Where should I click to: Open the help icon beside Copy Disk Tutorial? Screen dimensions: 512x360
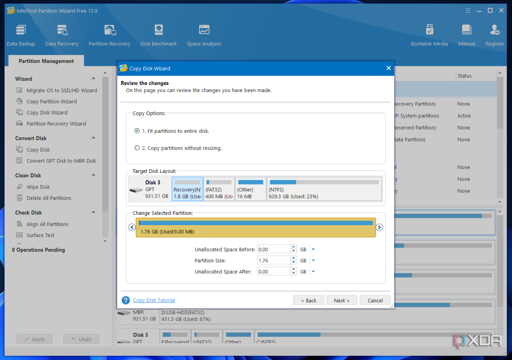tap(126, 300)
